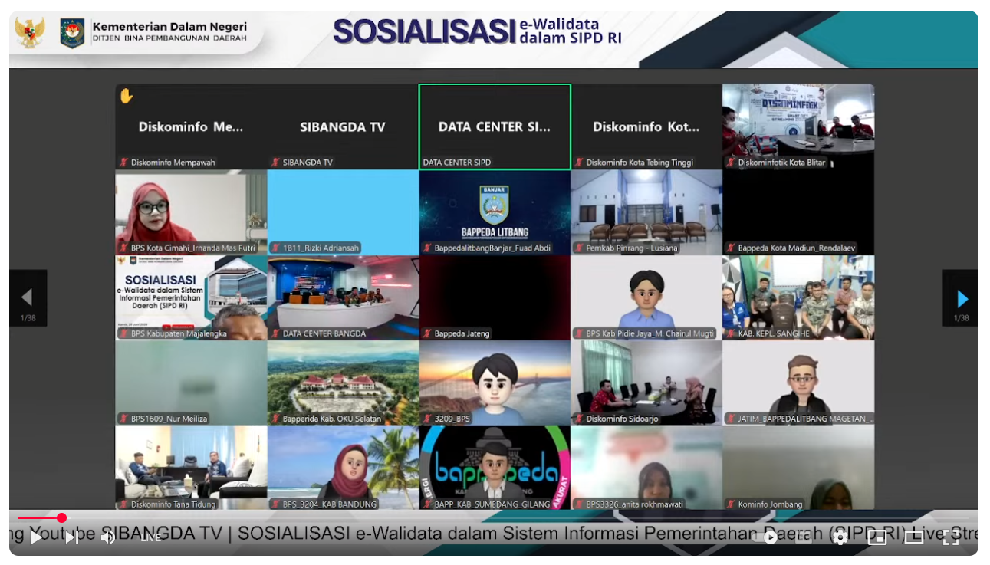Click muted mic icon for Bapperida Kab. OKU Selatan
The image size is (990, 565).
coord(276,419)
